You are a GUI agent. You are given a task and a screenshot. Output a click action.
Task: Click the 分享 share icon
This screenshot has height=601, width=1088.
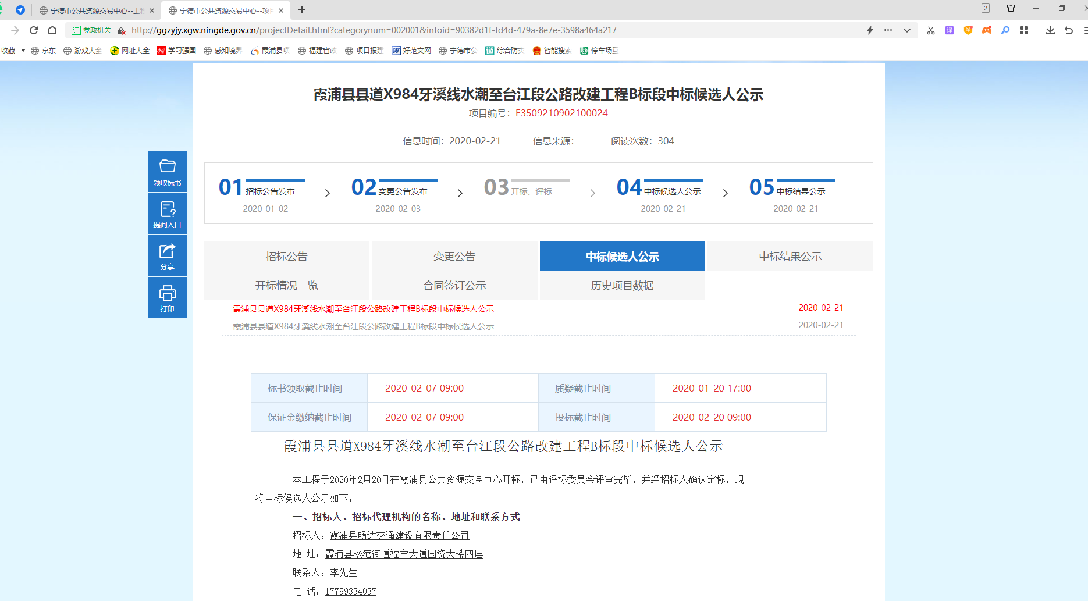coord(167,251)
